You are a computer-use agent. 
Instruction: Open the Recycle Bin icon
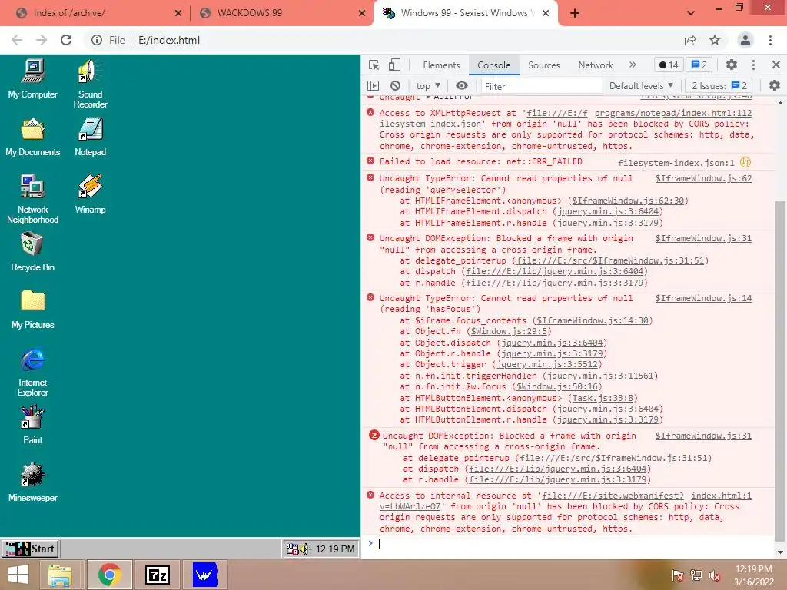pos(32,252)
